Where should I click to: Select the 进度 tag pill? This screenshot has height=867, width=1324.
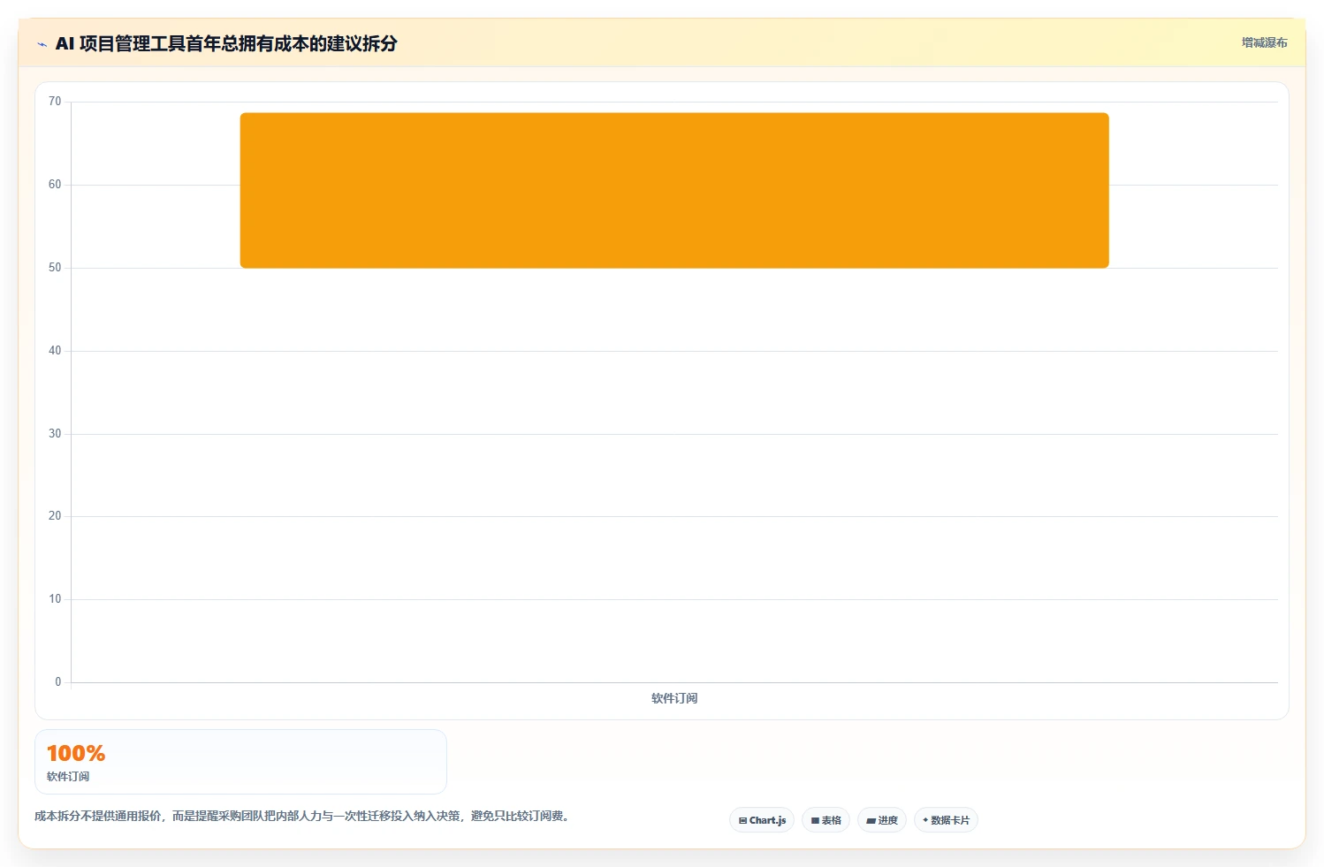pyautogui.click(x=881, y=820)
